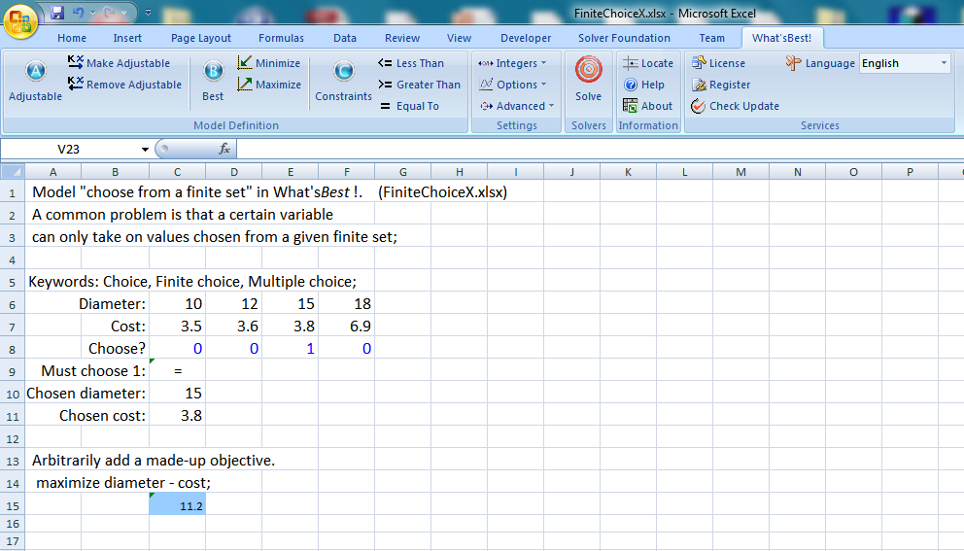
Task: Click the 'Must choose 1:' label cell
Action: [93, 371]
